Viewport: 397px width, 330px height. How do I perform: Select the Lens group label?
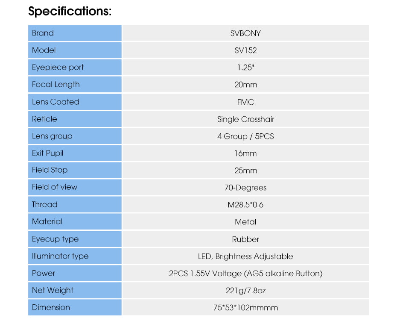click(52, 136)
